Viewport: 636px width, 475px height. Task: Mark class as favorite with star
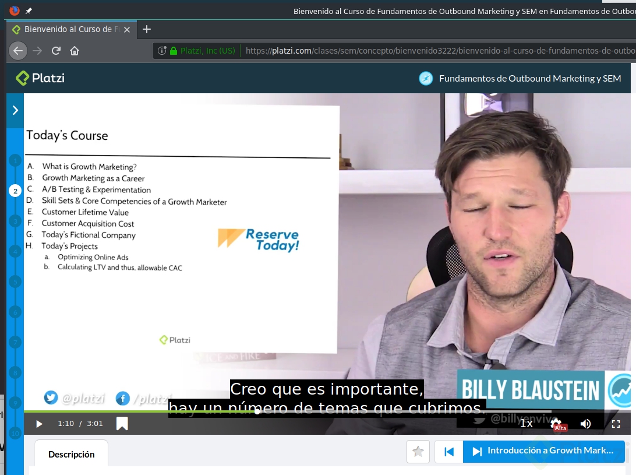[x=418, y=452]
